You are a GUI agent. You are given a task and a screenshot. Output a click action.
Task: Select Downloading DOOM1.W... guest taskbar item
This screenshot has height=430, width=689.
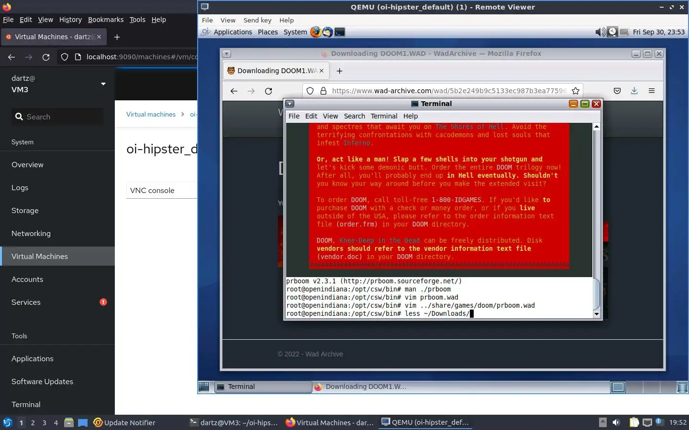(362, 387)
